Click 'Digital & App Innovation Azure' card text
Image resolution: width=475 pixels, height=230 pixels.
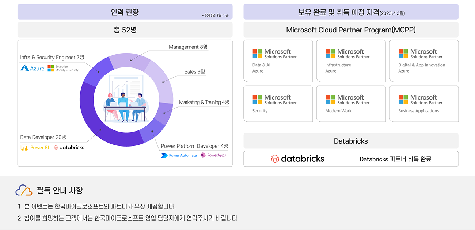[422, 68]
